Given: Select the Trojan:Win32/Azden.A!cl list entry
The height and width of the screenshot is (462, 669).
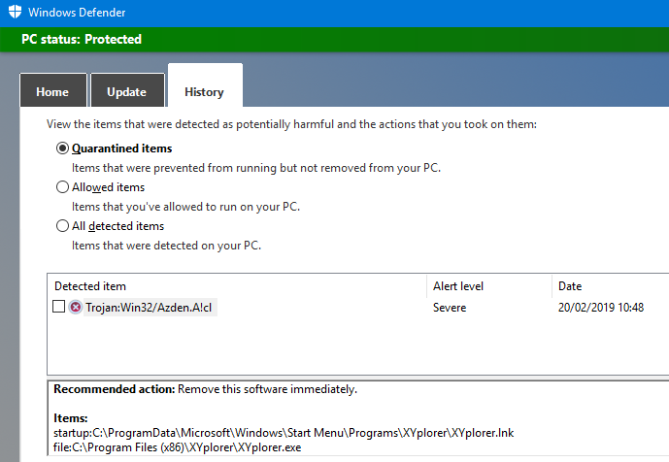Looking at the screenshot, I should [x=150, y=308].
